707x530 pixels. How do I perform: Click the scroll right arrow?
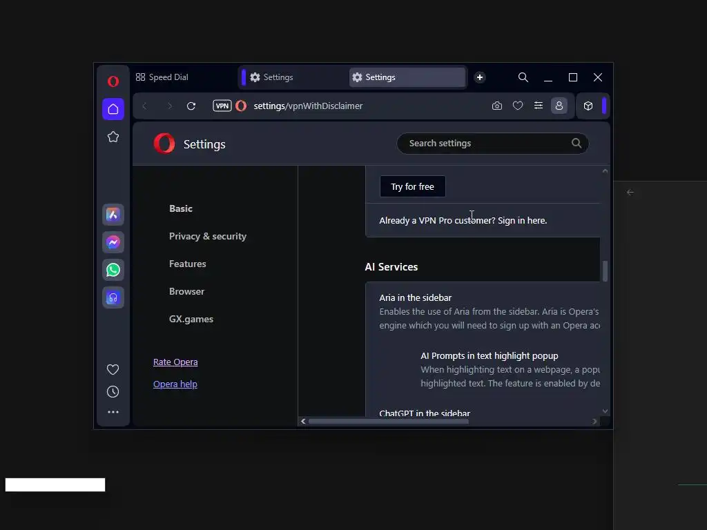pyautogui.click(x=594, y=422)
